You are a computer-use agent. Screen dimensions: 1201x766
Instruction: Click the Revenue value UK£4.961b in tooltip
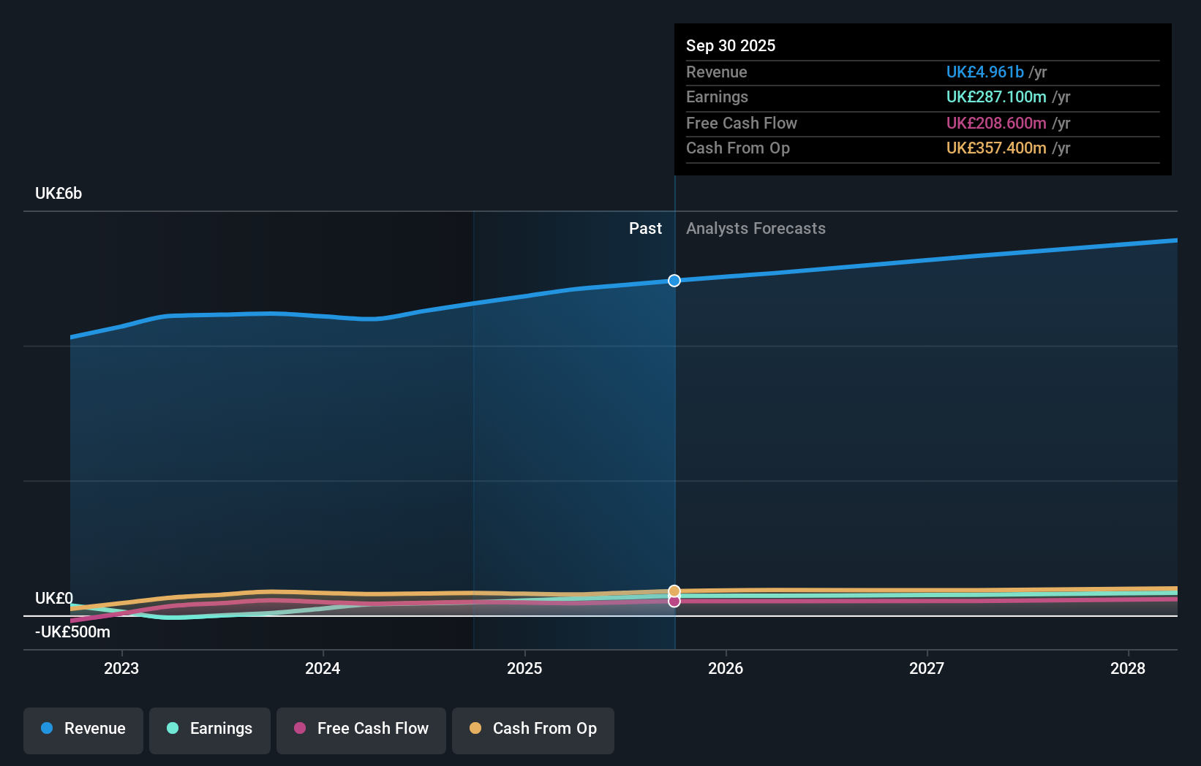pos(984,72)
